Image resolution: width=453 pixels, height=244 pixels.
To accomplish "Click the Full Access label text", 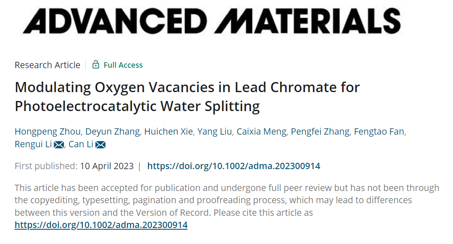I will [x=123, y=65].
